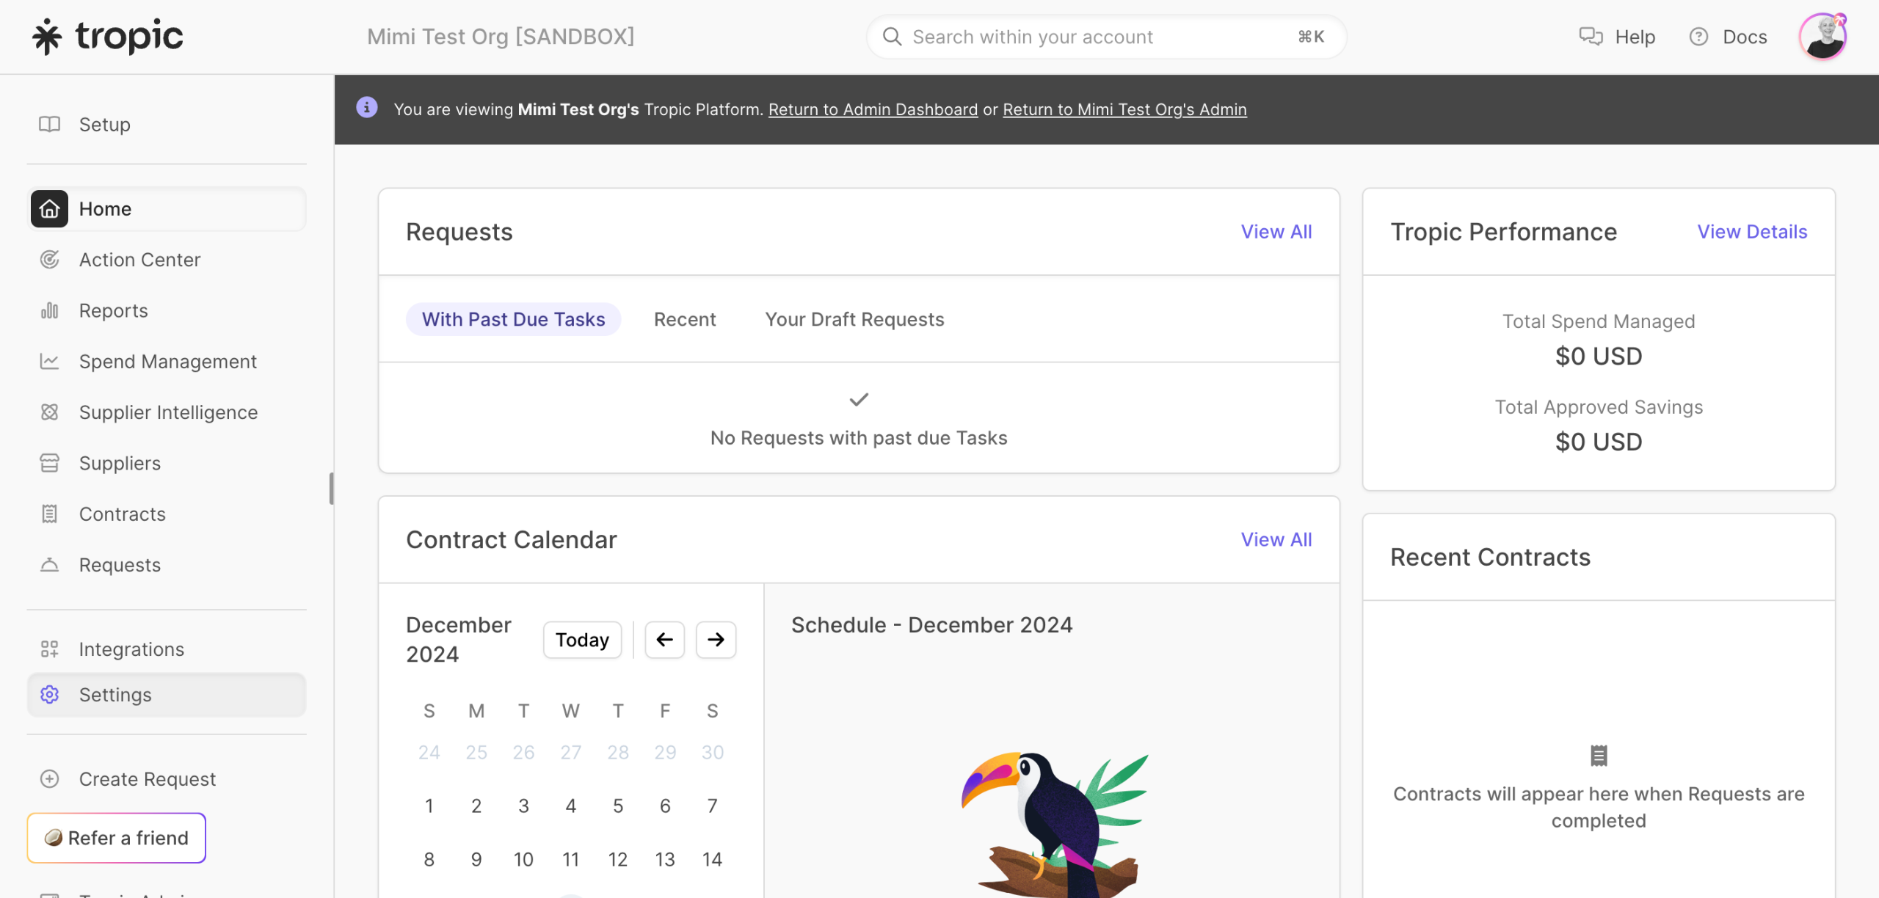Image resolution: width=1879 pixels, height=898 pixels.
Task: Open View Details for Tropic Performance
Action: [1751, 232]
